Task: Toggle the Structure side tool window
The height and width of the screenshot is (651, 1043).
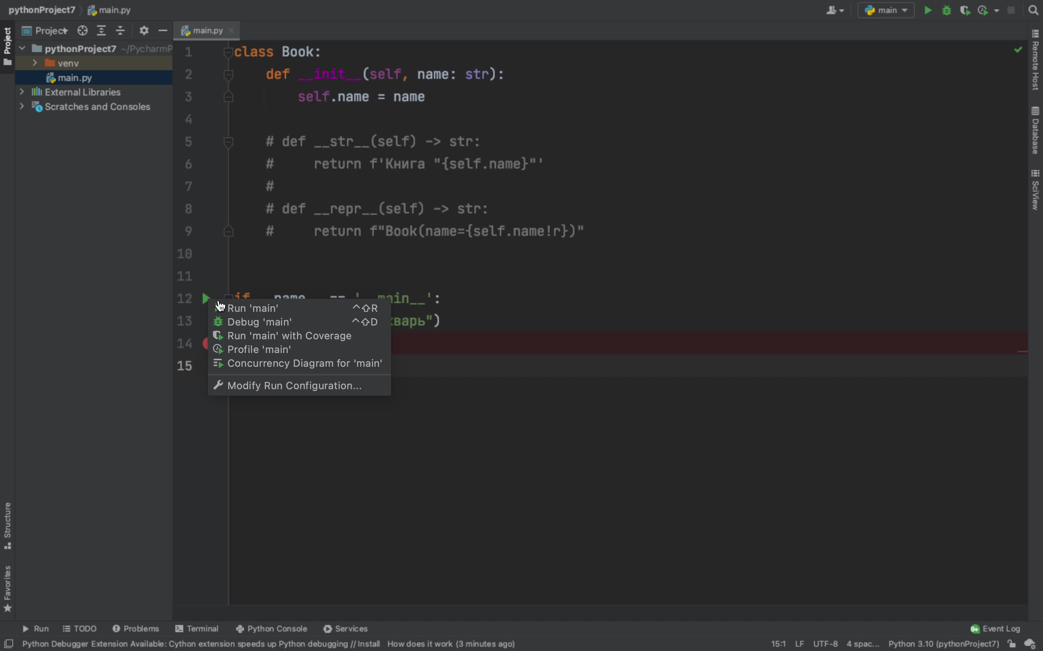Action: pyautogui.click(x=7, y=526)
